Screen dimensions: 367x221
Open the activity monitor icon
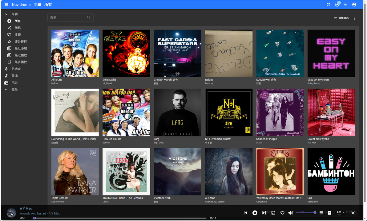pyautogui.click(x=345, y=4)
